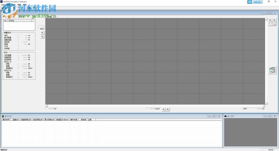This screenshot has width=279, height=151.
Task: Click the 注解 column header
Action: [92, 120]
